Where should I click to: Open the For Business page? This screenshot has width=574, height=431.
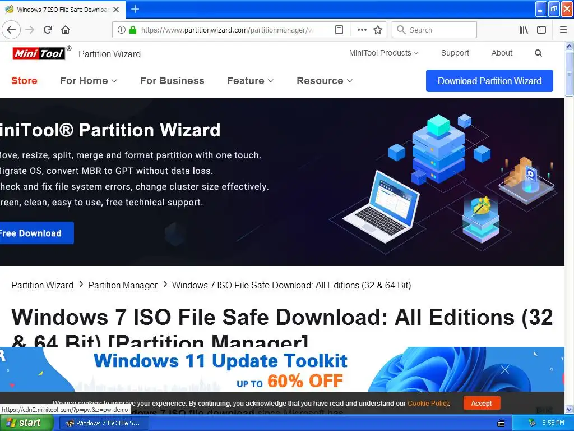[172, 81]
